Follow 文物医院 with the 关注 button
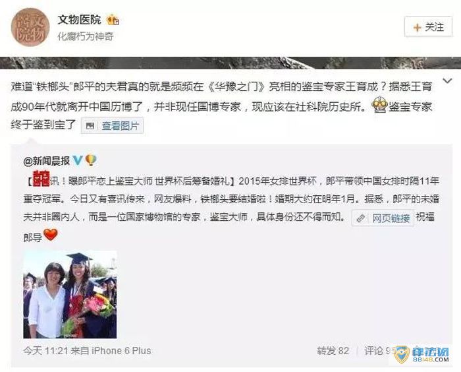 tap(428, 27)
